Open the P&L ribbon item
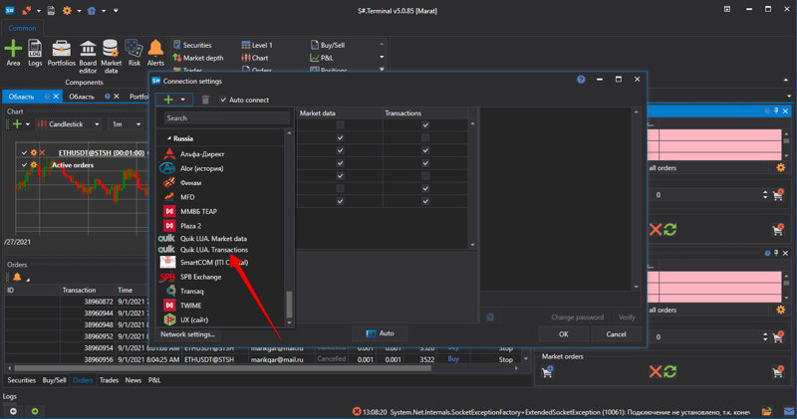This screenshot has width=797, height=419. (322, 58)
